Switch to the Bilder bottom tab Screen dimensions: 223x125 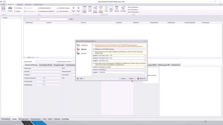[x=50, y=119]
